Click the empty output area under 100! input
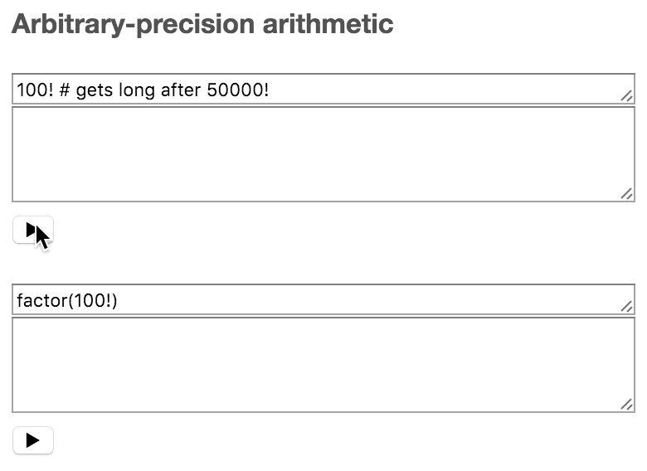Screen dimensions: 647x471 pos(323,154)
